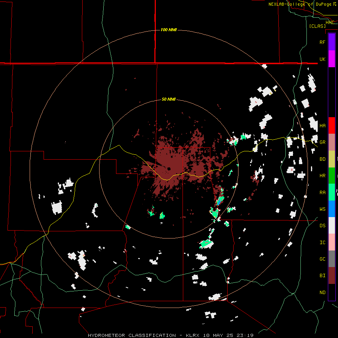Pick the bright green RA legend swatch
This screenshot has width=338, height=338.
332,192
